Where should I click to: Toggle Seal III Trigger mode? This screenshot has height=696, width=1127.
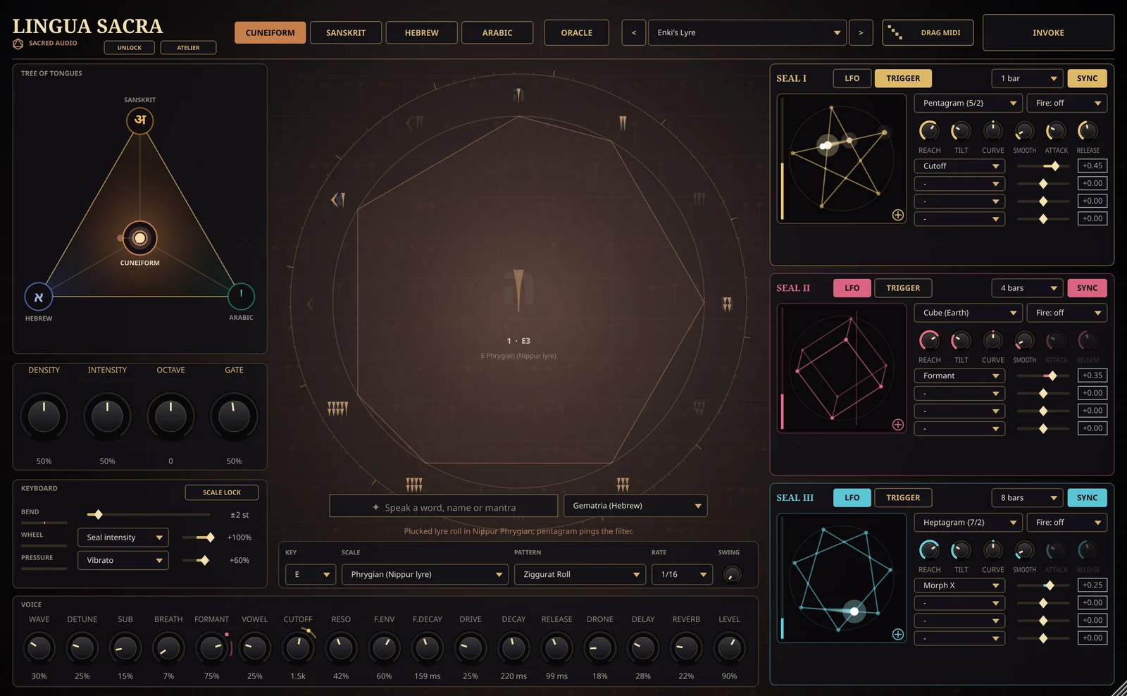tap(903, 497)
